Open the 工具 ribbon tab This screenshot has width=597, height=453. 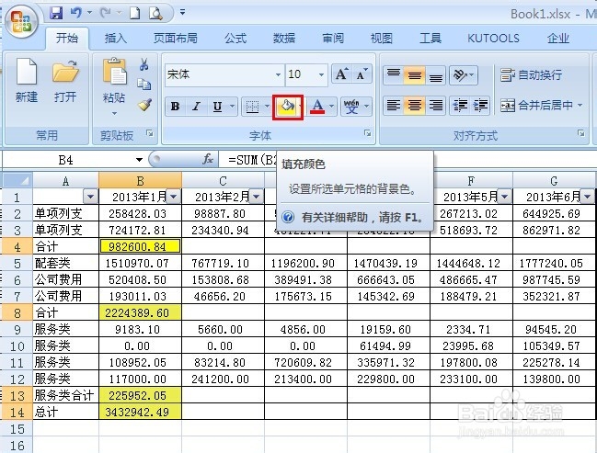point(431,38)
